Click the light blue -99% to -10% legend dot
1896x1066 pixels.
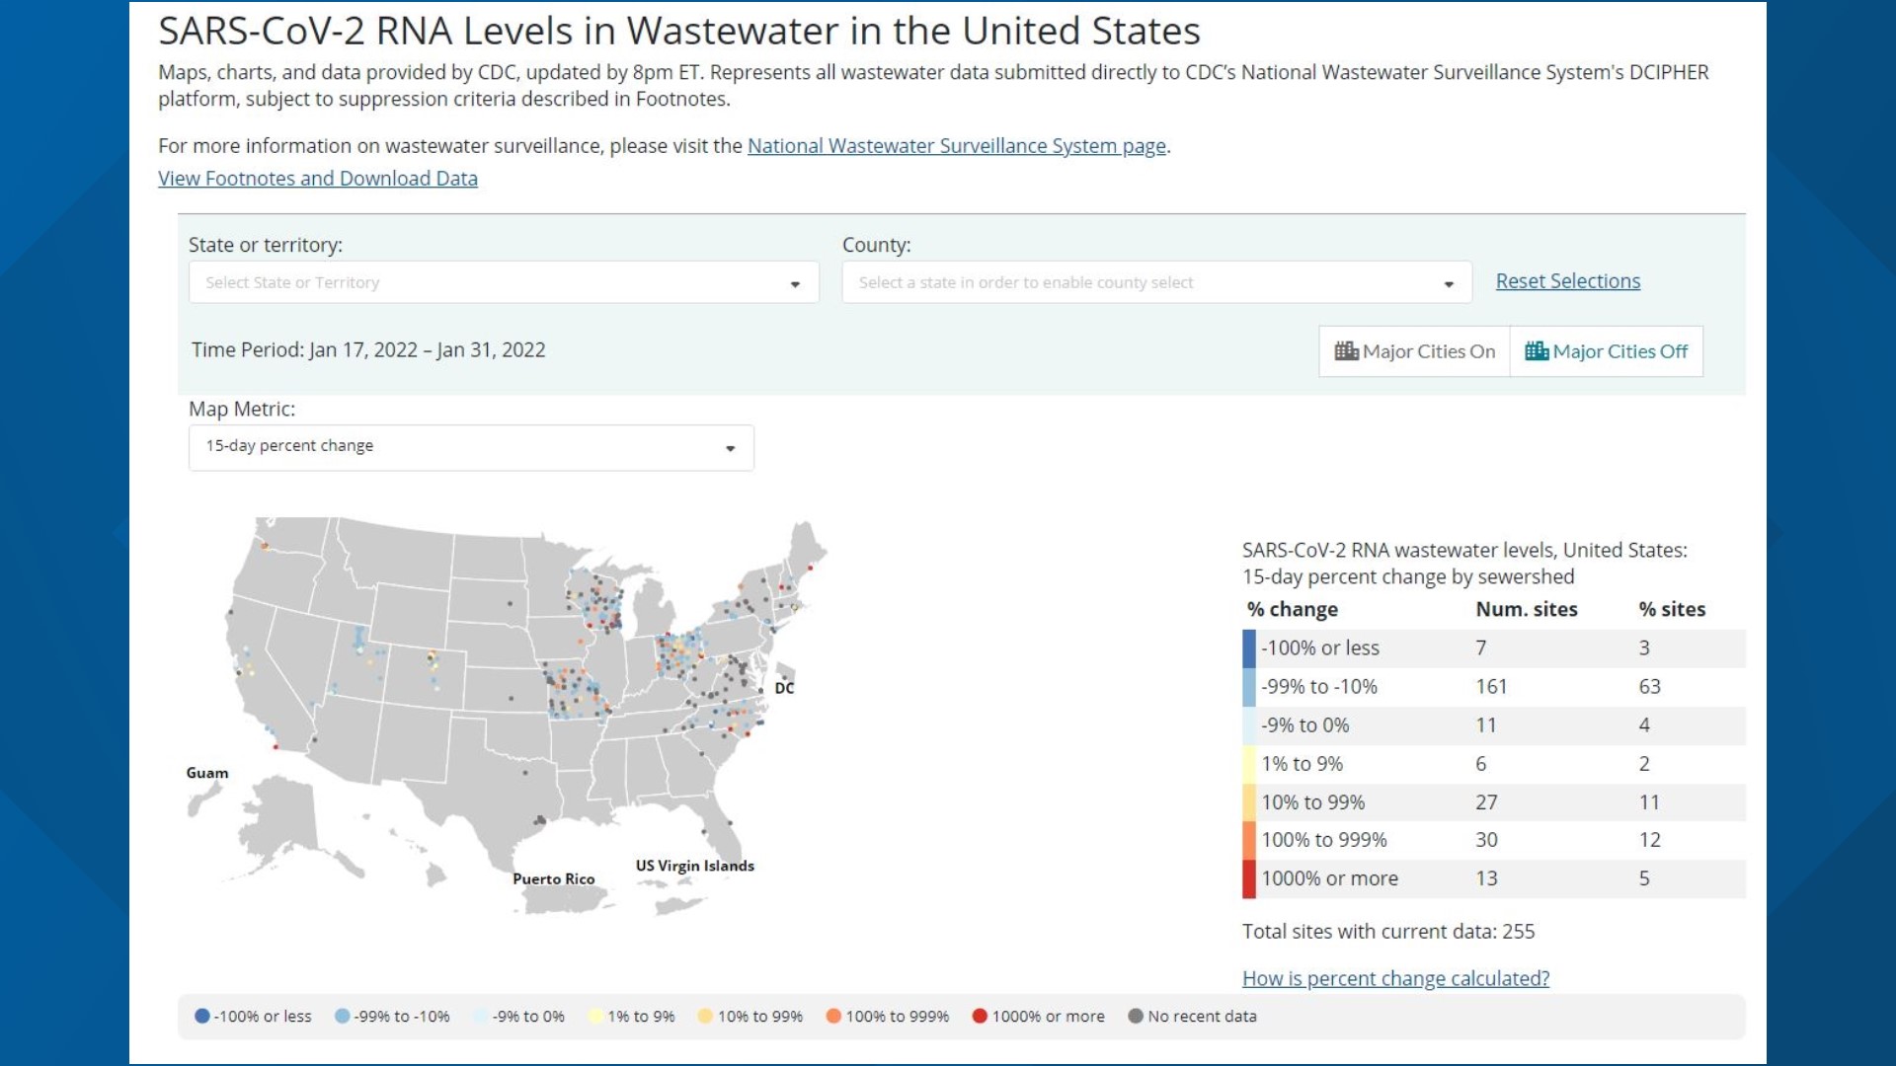point(341,1016)
